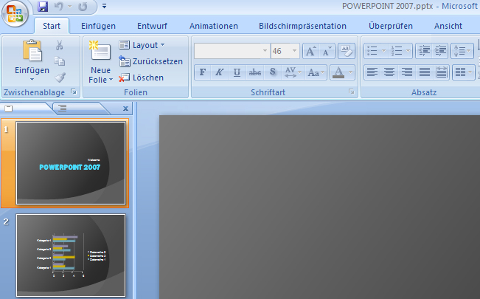Image resolution: width=480 pixels, height=299 pixels.
Task: Toggle bold with the F button
Action: click(x=202, y=72)
